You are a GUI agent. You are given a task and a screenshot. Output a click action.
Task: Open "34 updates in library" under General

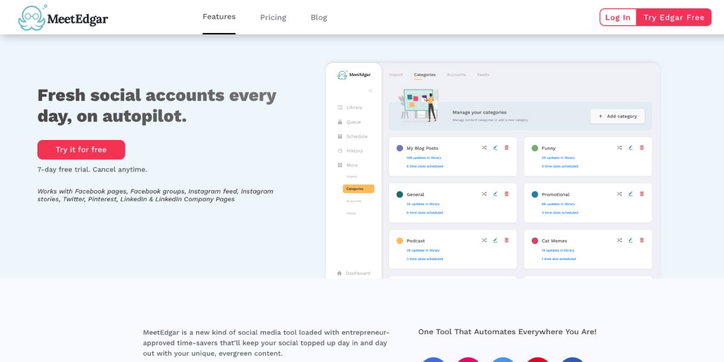(x=423, y=204)
